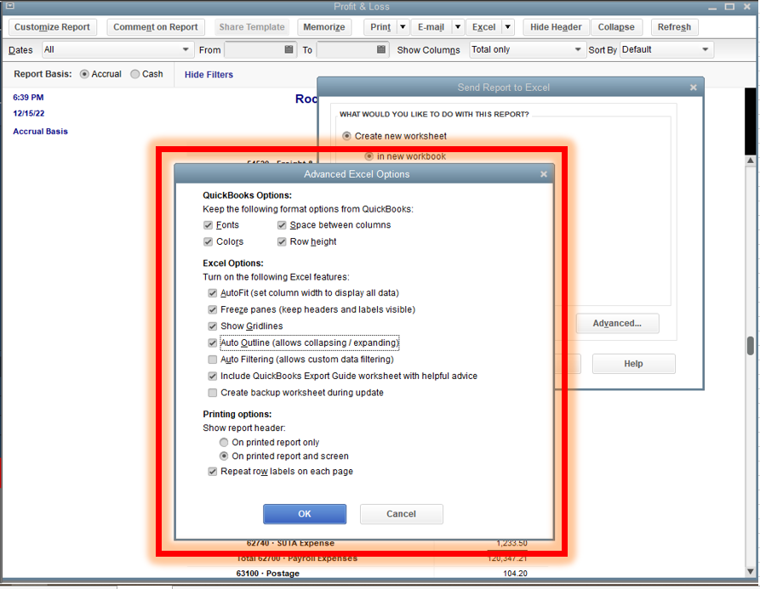This screenshot has width=760, height=589.
Task: Uncheck Include QuickBooks Export Guide worksheet
Action: click(x=212, y=376)
